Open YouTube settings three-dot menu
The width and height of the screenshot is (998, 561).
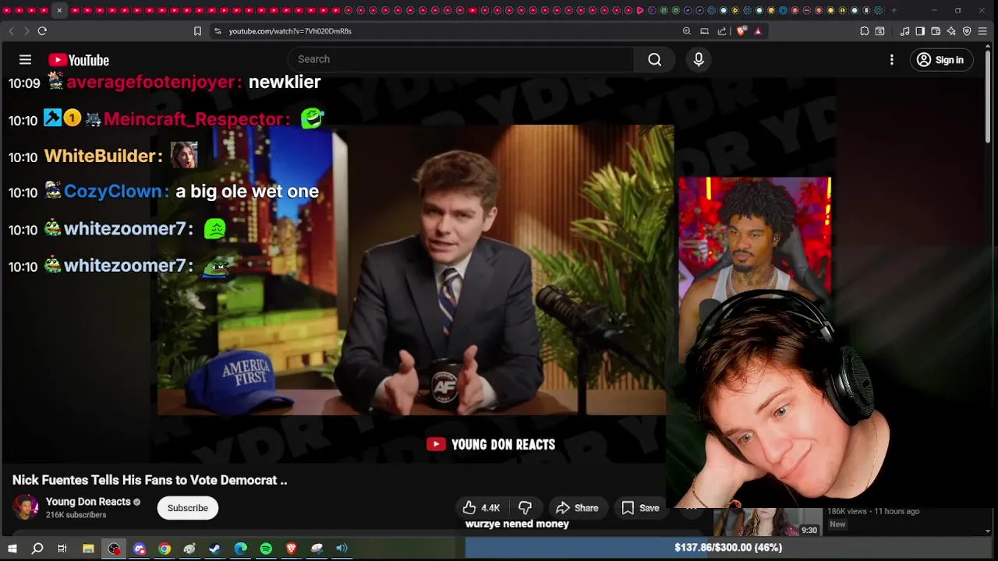coord(892,60)
